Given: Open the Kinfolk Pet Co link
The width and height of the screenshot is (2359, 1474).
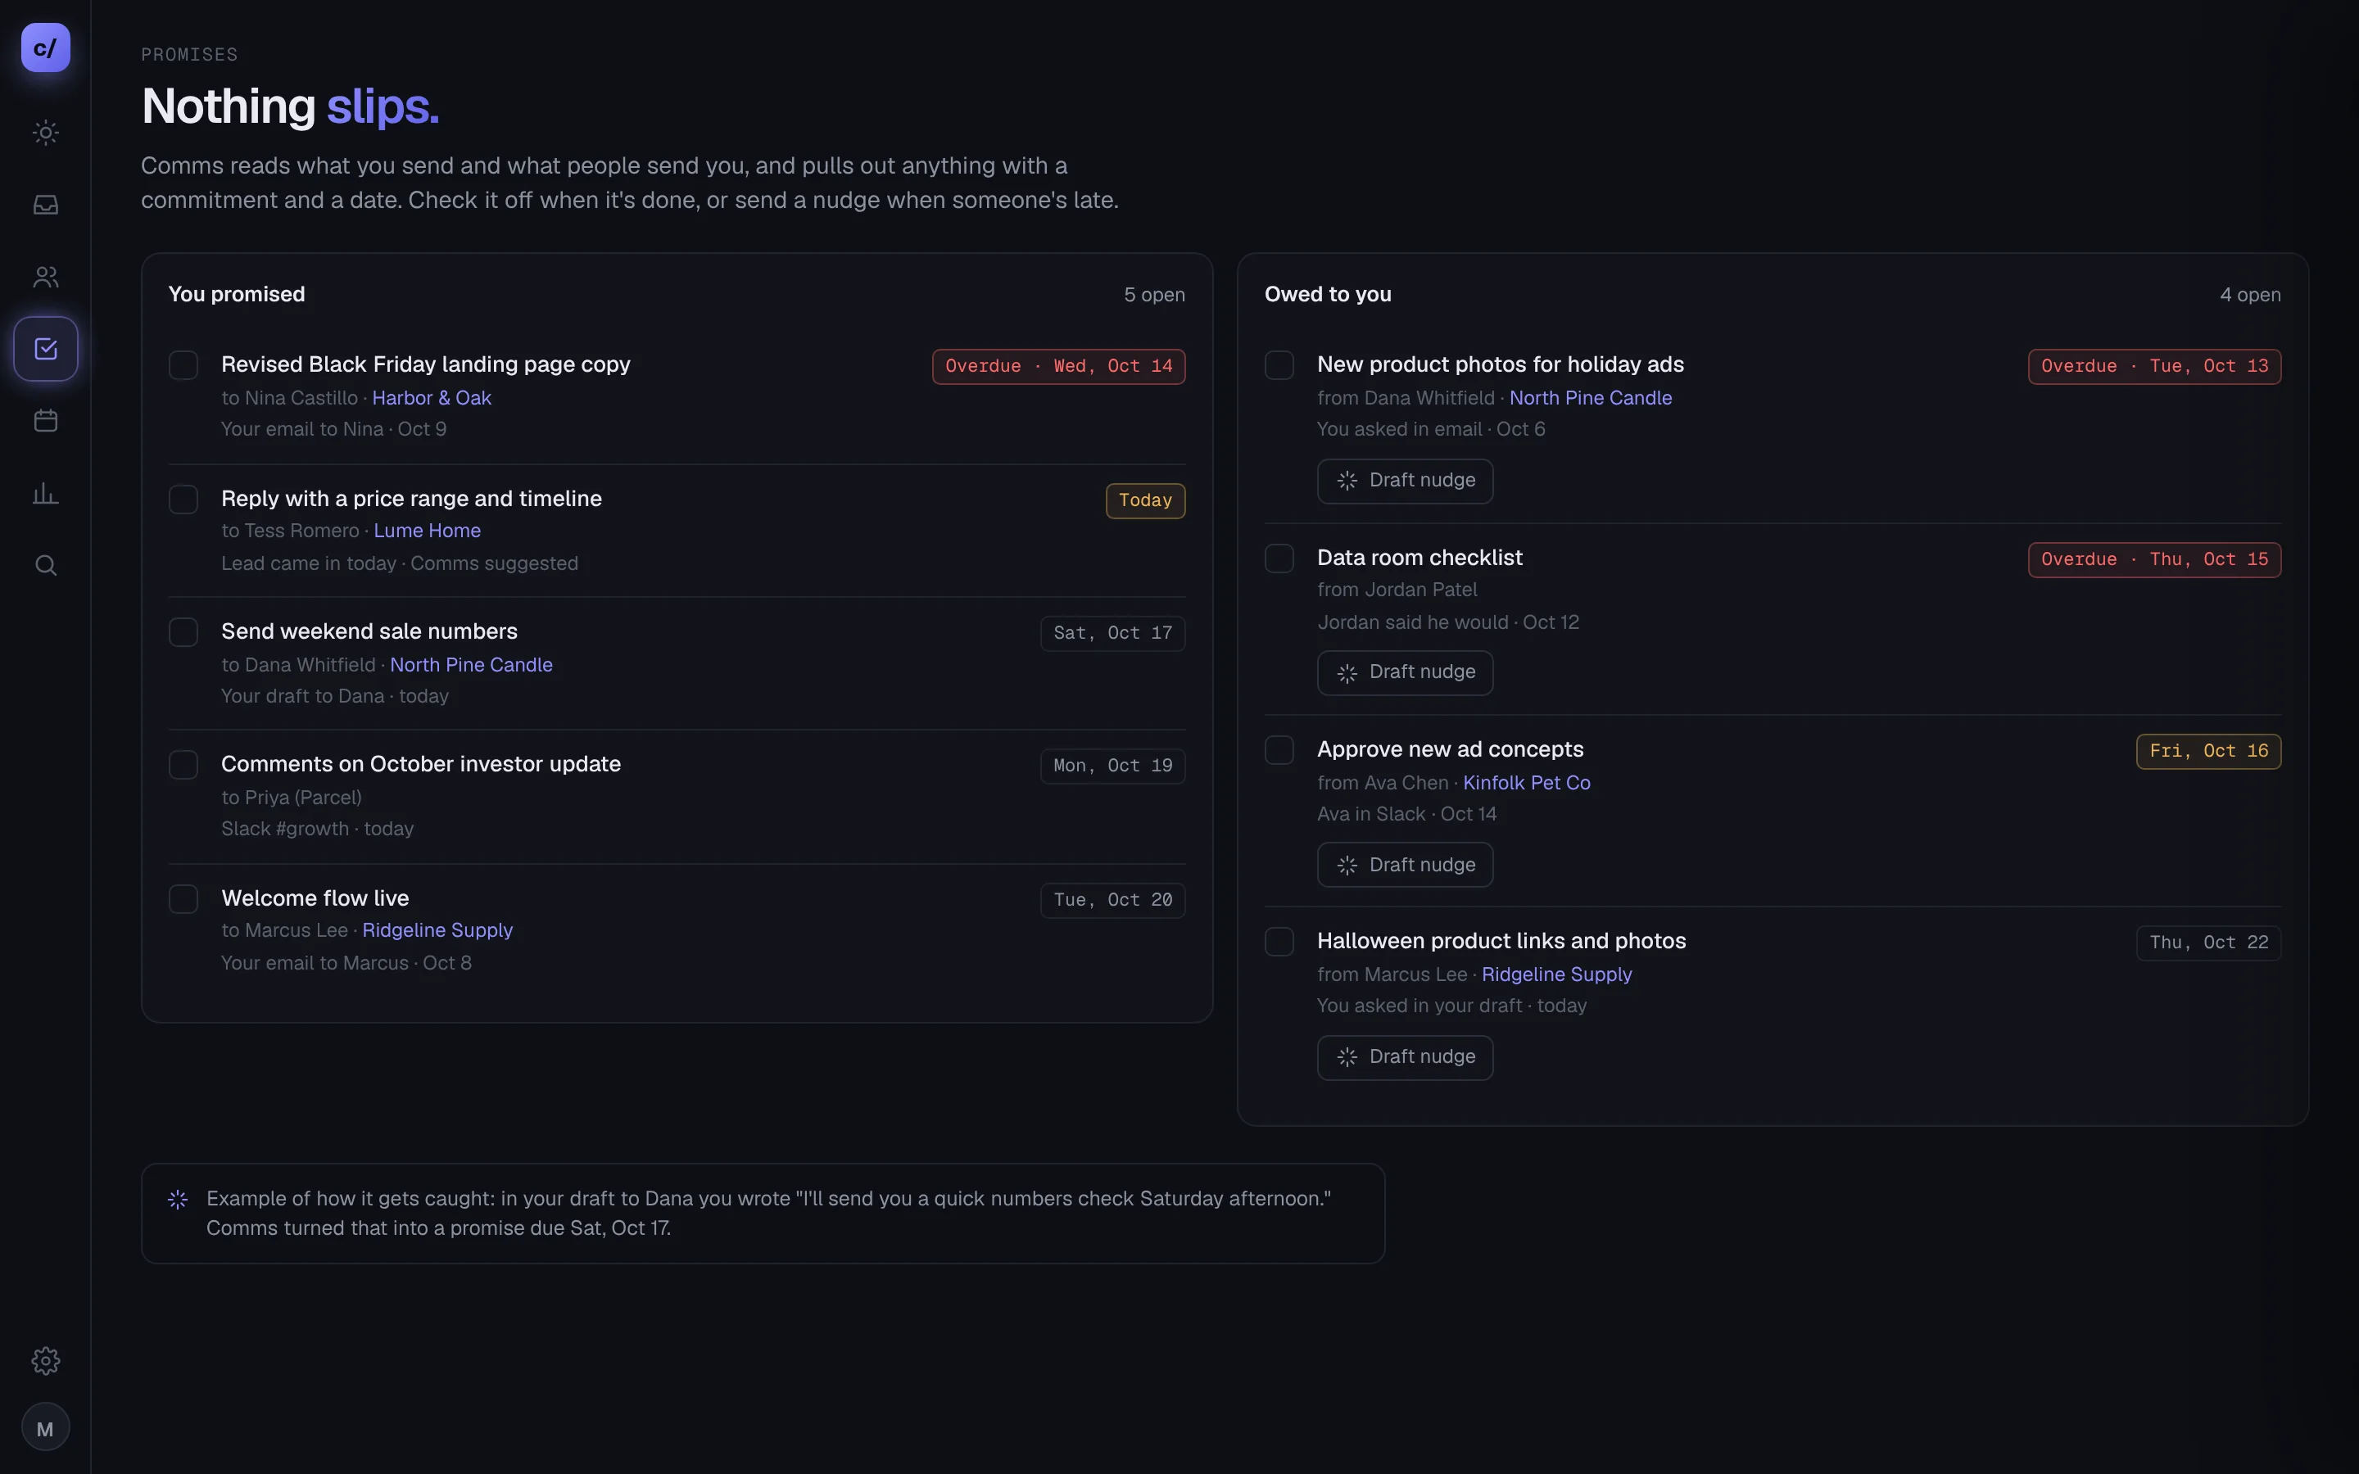Looking at the screenshot, I should pyautogui.click(x=1527, y=783).
